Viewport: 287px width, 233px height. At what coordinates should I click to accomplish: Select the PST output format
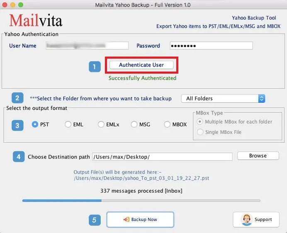click(x=35, y=124)
